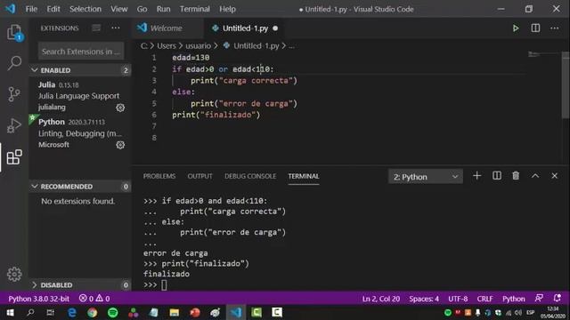Collapse the ENABLED extensions section
The width and height of the screenshot is (570, 320).
[x=80, y=70]
